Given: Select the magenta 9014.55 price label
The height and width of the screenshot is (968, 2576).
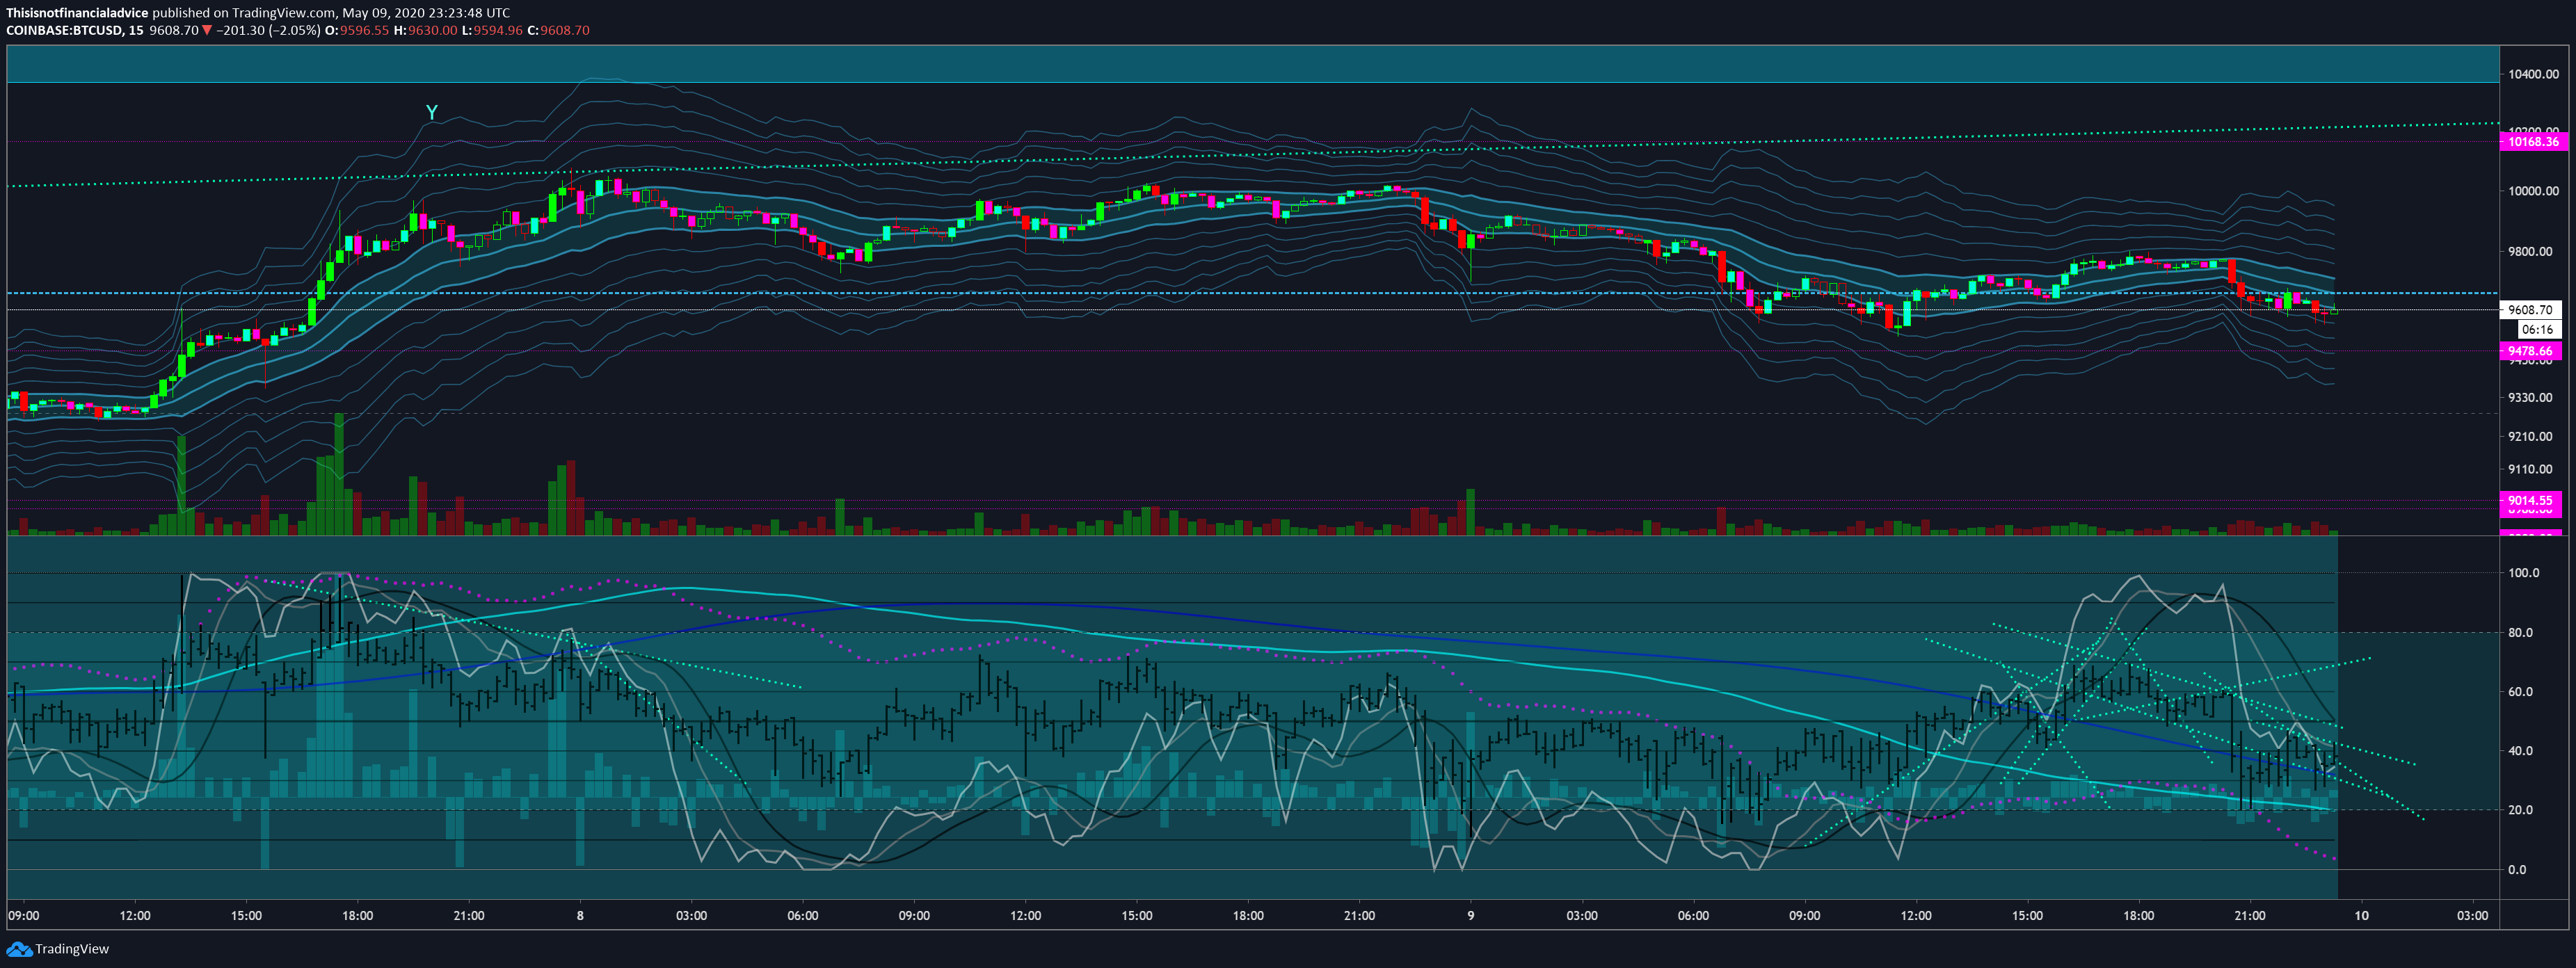Looking at the screenshot, I should (2530, 500).
